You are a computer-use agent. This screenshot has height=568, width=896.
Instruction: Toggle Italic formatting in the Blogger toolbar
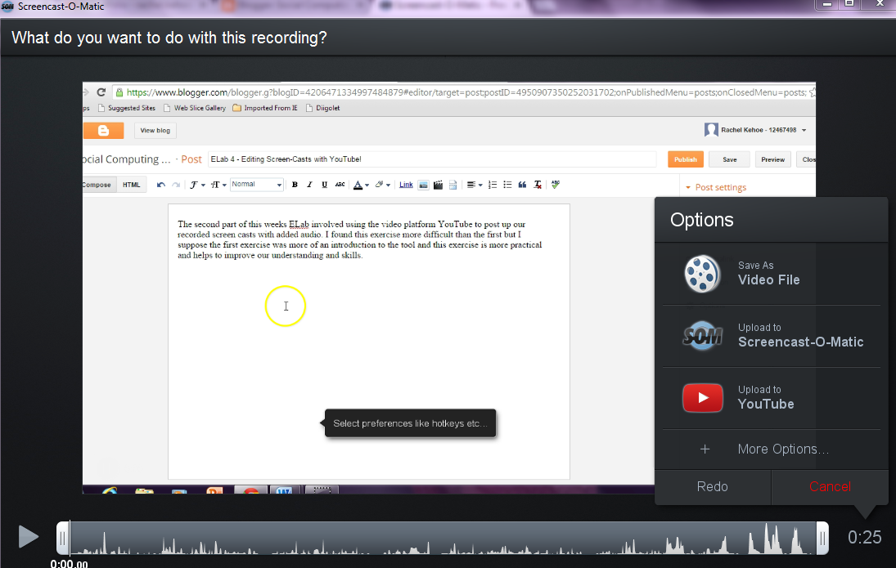[x=310, y=185]
